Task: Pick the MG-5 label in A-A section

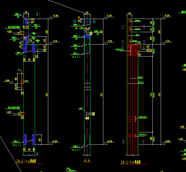Action: click(x=77, y=146)
